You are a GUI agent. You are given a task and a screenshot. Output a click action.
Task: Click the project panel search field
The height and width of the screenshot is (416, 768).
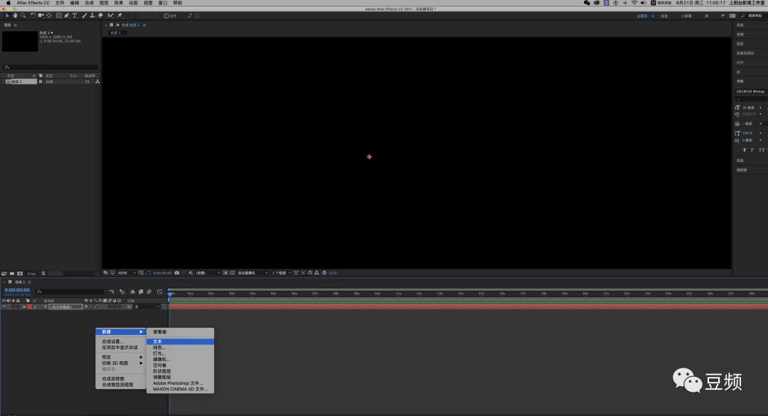[51, 68]
